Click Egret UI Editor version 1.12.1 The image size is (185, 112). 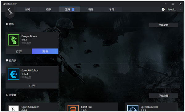tap(25, 74)
